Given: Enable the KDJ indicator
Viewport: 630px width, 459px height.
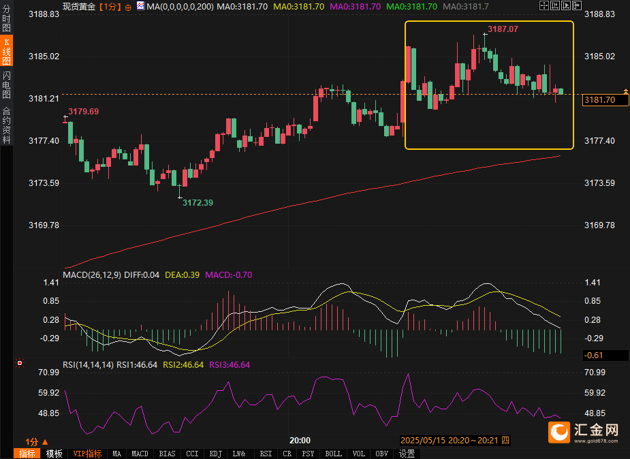Looking at the screenshot, I should 215,454.
